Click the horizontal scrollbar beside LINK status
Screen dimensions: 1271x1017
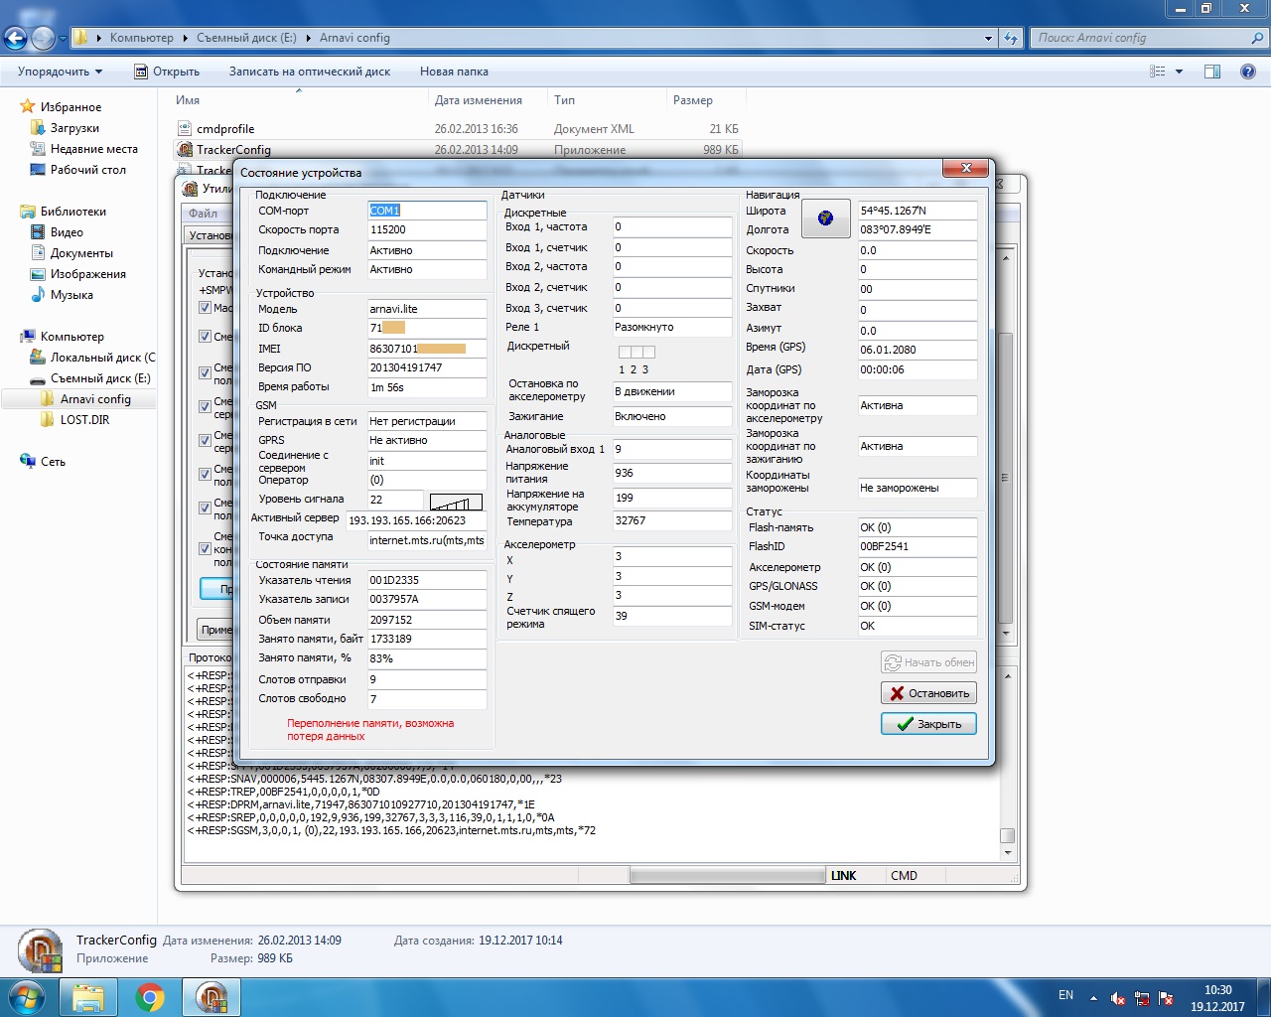click(727, 876)
